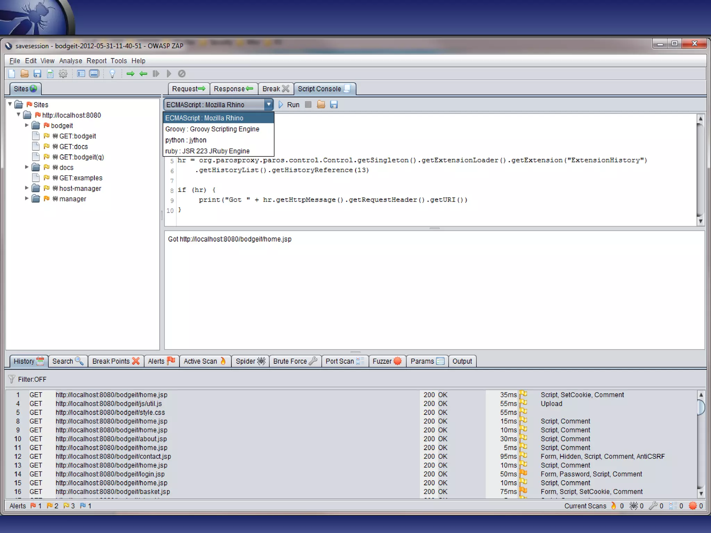
Task: Select python : jython from dropdown list
Action: coord(186,140)
